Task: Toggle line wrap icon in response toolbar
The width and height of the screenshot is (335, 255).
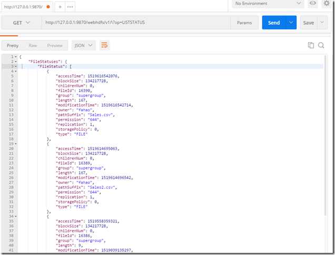Action: pos(105,45)
